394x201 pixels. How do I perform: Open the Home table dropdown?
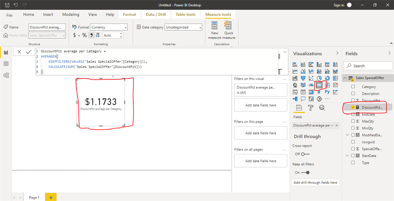click(x=47, y=35)
